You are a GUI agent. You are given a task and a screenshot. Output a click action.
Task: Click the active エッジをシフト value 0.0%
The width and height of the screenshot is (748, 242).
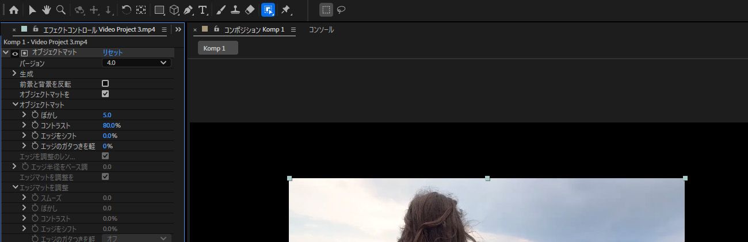click(110, 136)
